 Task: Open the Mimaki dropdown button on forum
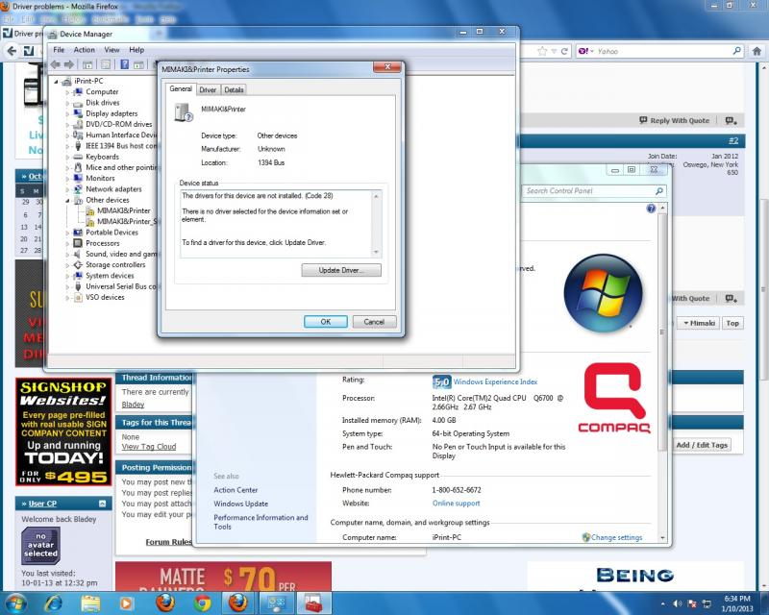[x=700, y=323]
